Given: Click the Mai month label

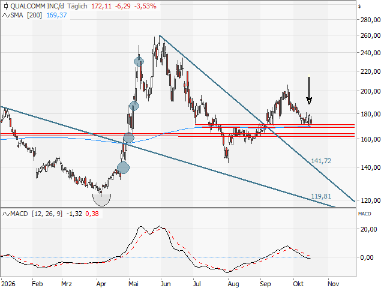Looking at the screenshot, I should click(x=133, y=284).
